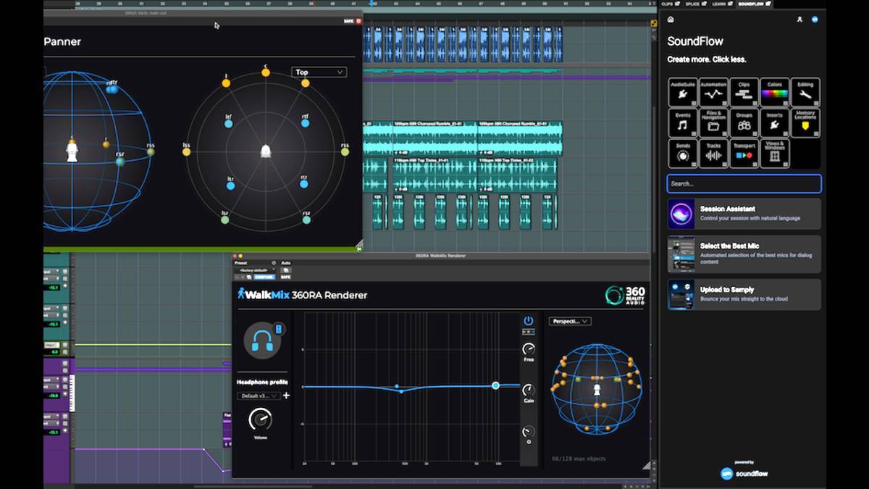The width and height of the screenshot is (869, 489).
Task: Launch Session Assistant in SoundFlow
Action: (x=744, y=213)
